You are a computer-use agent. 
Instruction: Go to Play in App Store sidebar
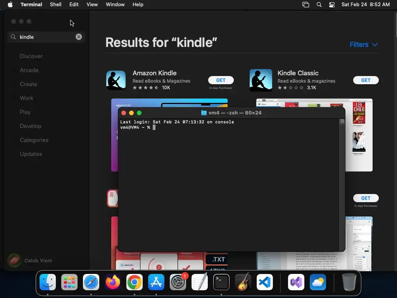25,112
